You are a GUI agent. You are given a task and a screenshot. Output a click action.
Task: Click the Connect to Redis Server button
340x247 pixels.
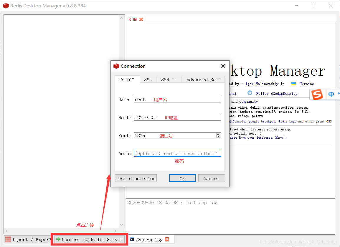point(90,239)
